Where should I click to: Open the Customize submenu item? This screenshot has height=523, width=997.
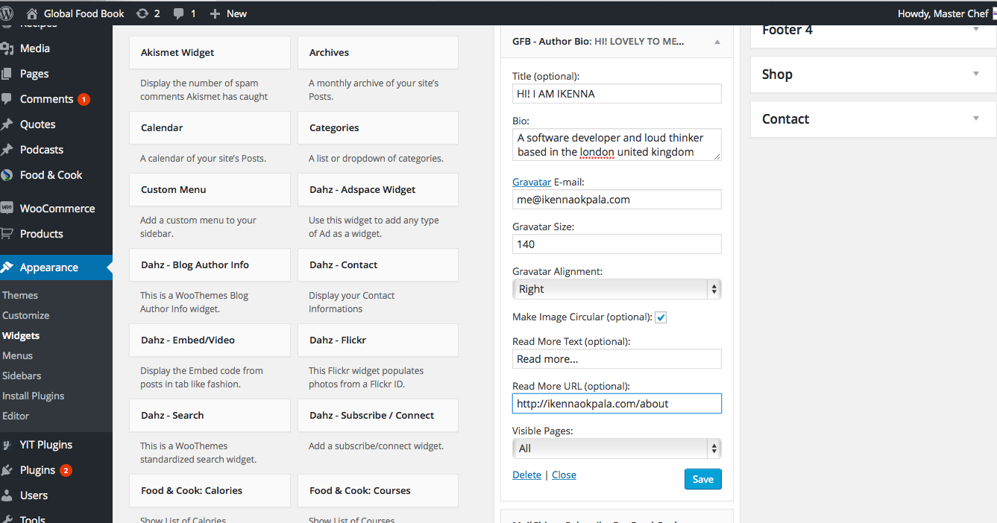tap(26, 315)
